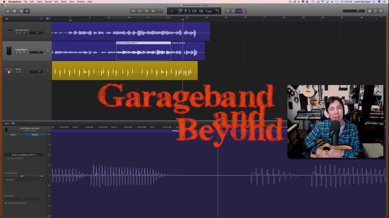
Task: Adjust Brit and Clean volume slider
Action: [x=36, y=33]
